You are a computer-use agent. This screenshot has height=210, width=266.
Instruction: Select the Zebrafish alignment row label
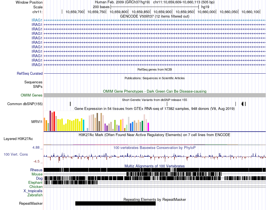35,195
